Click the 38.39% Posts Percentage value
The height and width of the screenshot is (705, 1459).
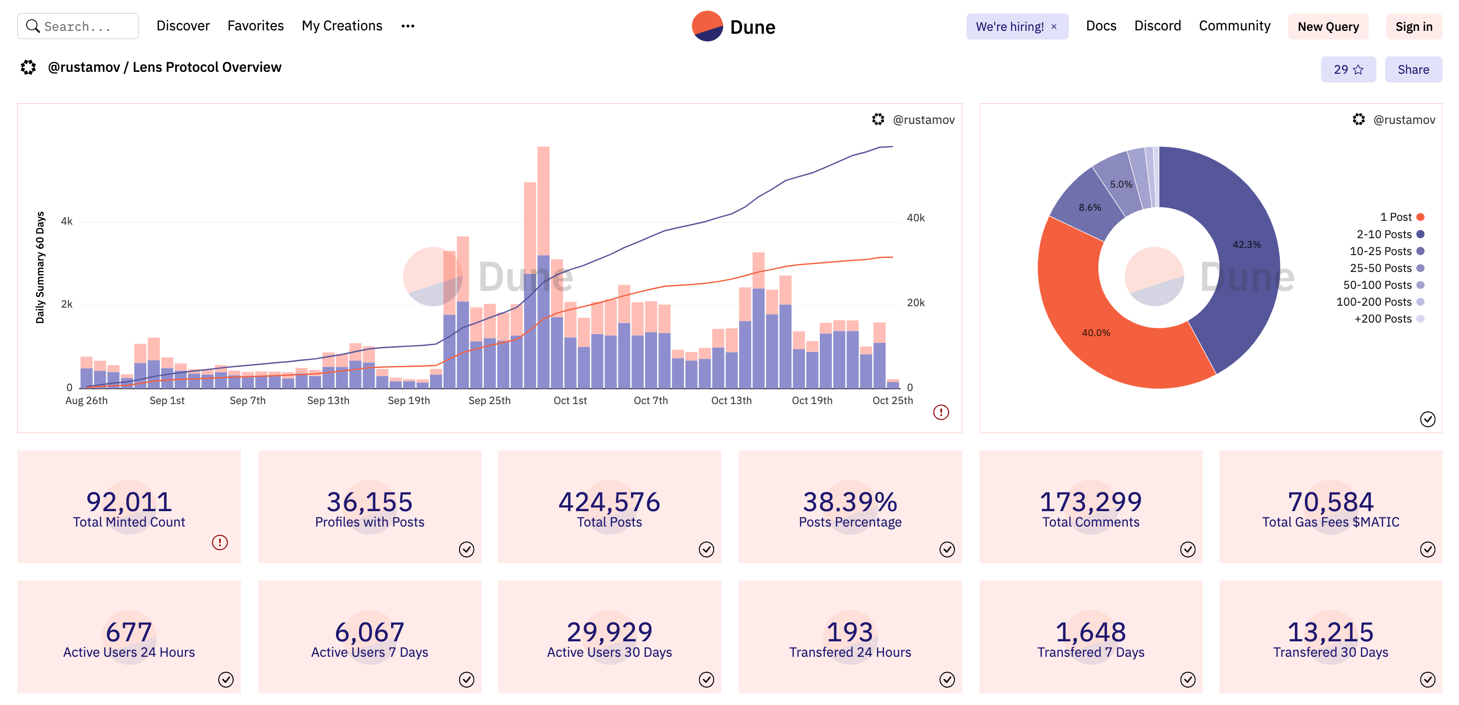click(850, 502)
